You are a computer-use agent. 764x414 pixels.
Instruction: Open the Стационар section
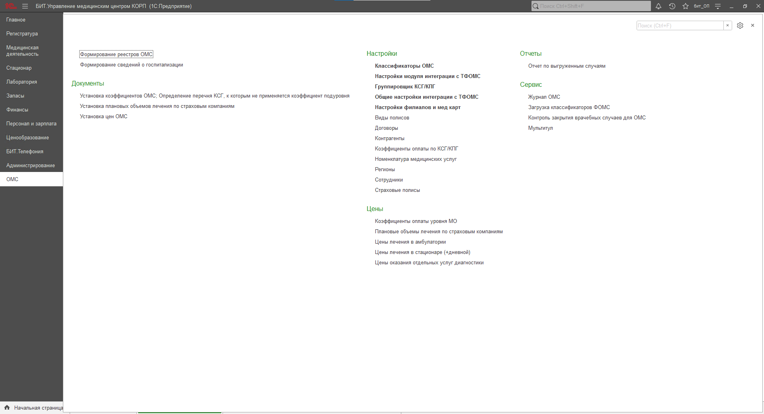(x=31, y=68)
